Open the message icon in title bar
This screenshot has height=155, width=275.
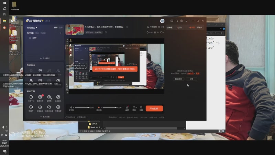[172, 21]
